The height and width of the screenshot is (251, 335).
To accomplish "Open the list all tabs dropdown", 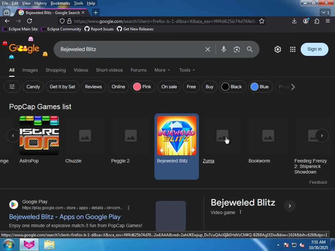I will [326, 13].
